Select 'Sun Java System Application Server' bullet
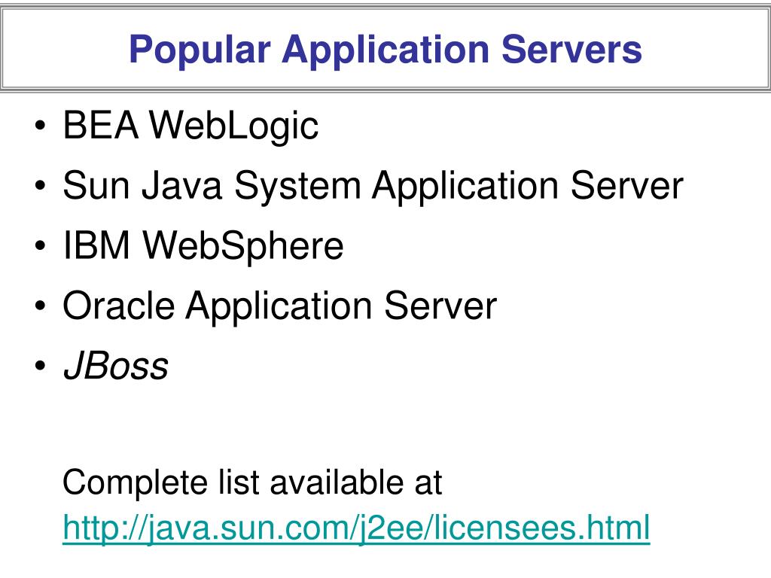 [x=372, y=186]
